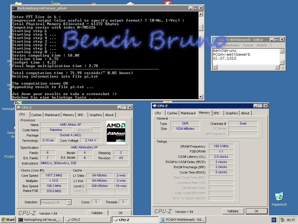Click the taskbar clock showing 00:37
The width and height of the screenshot is (298, 224).
291,220
